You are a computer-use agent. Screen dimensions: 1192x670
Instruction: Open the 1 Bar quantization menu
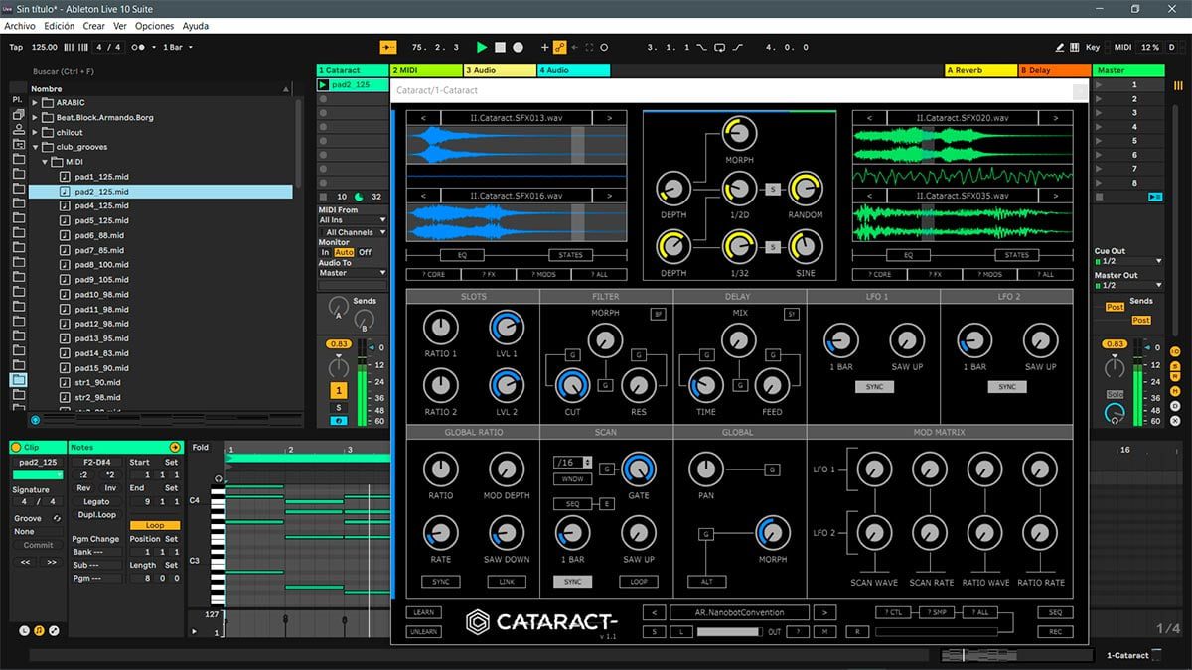coord(178,47)
